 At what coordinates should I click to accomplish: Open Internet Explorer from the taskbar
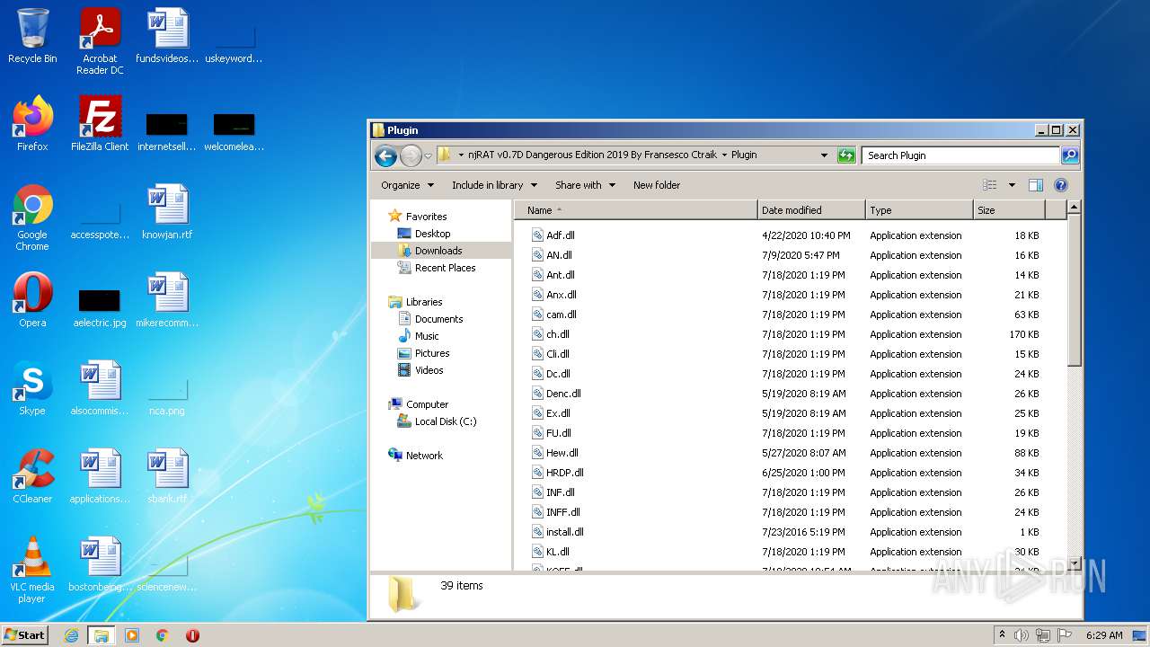coord(71,635)
